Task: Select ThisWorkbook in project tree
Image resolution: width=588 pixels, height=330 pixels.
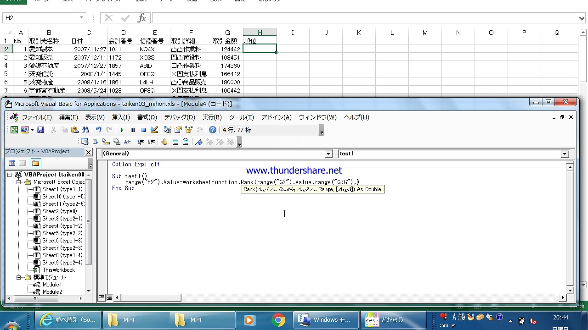Action: click(x=58, y=270)
